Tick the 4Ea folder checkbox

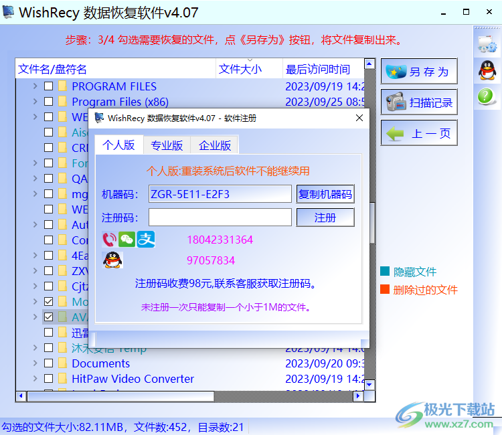pos(48,256)
